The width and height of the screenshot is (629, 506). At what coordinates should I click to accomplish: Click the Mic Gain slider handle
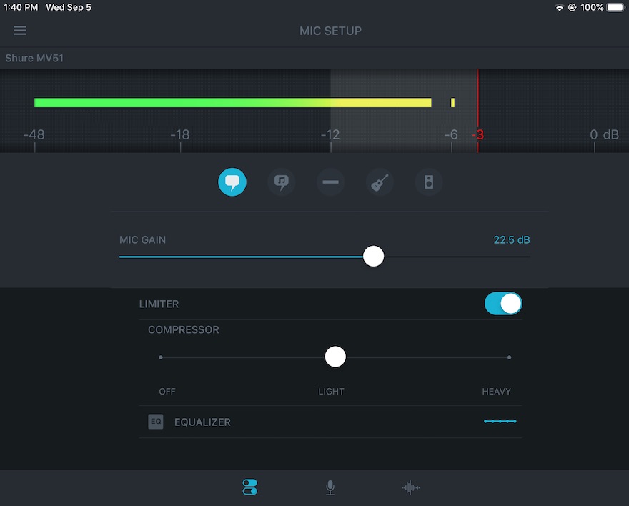tap(373, 257)
